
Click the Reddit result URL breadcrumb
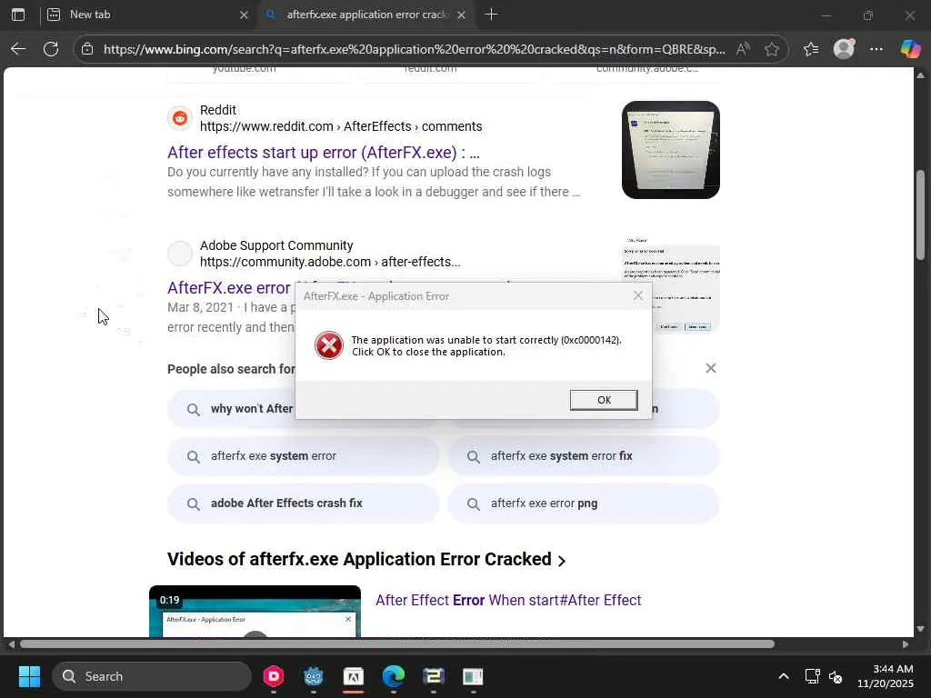point(341,126)
